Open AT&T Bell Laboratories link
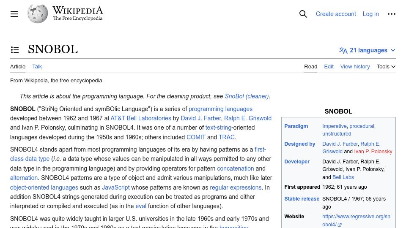 coord(140,118)
